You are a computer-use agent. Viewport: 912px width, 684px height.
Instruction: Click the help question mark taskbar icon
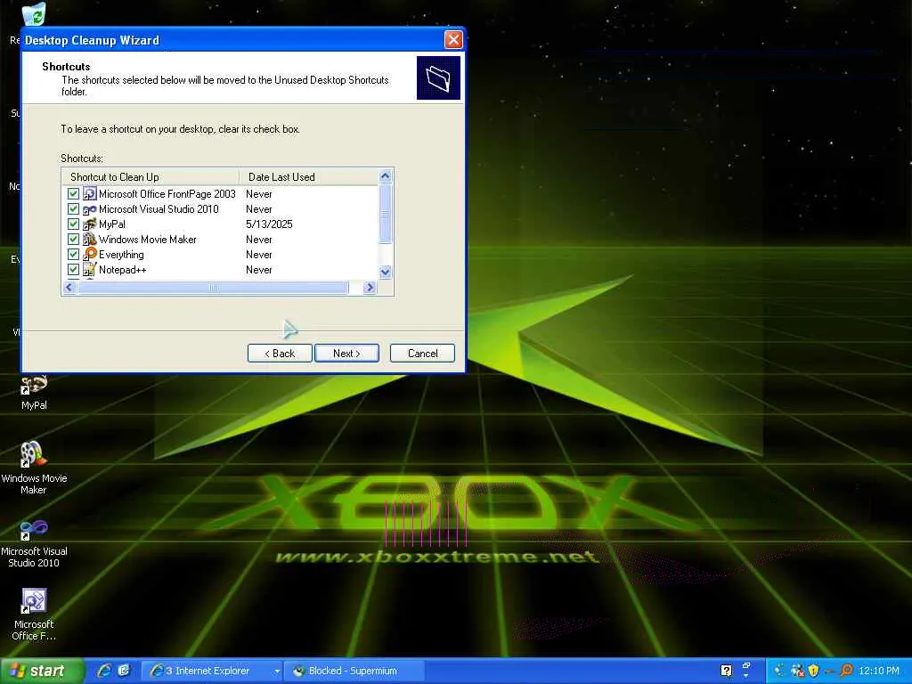[x=726, y=671]
